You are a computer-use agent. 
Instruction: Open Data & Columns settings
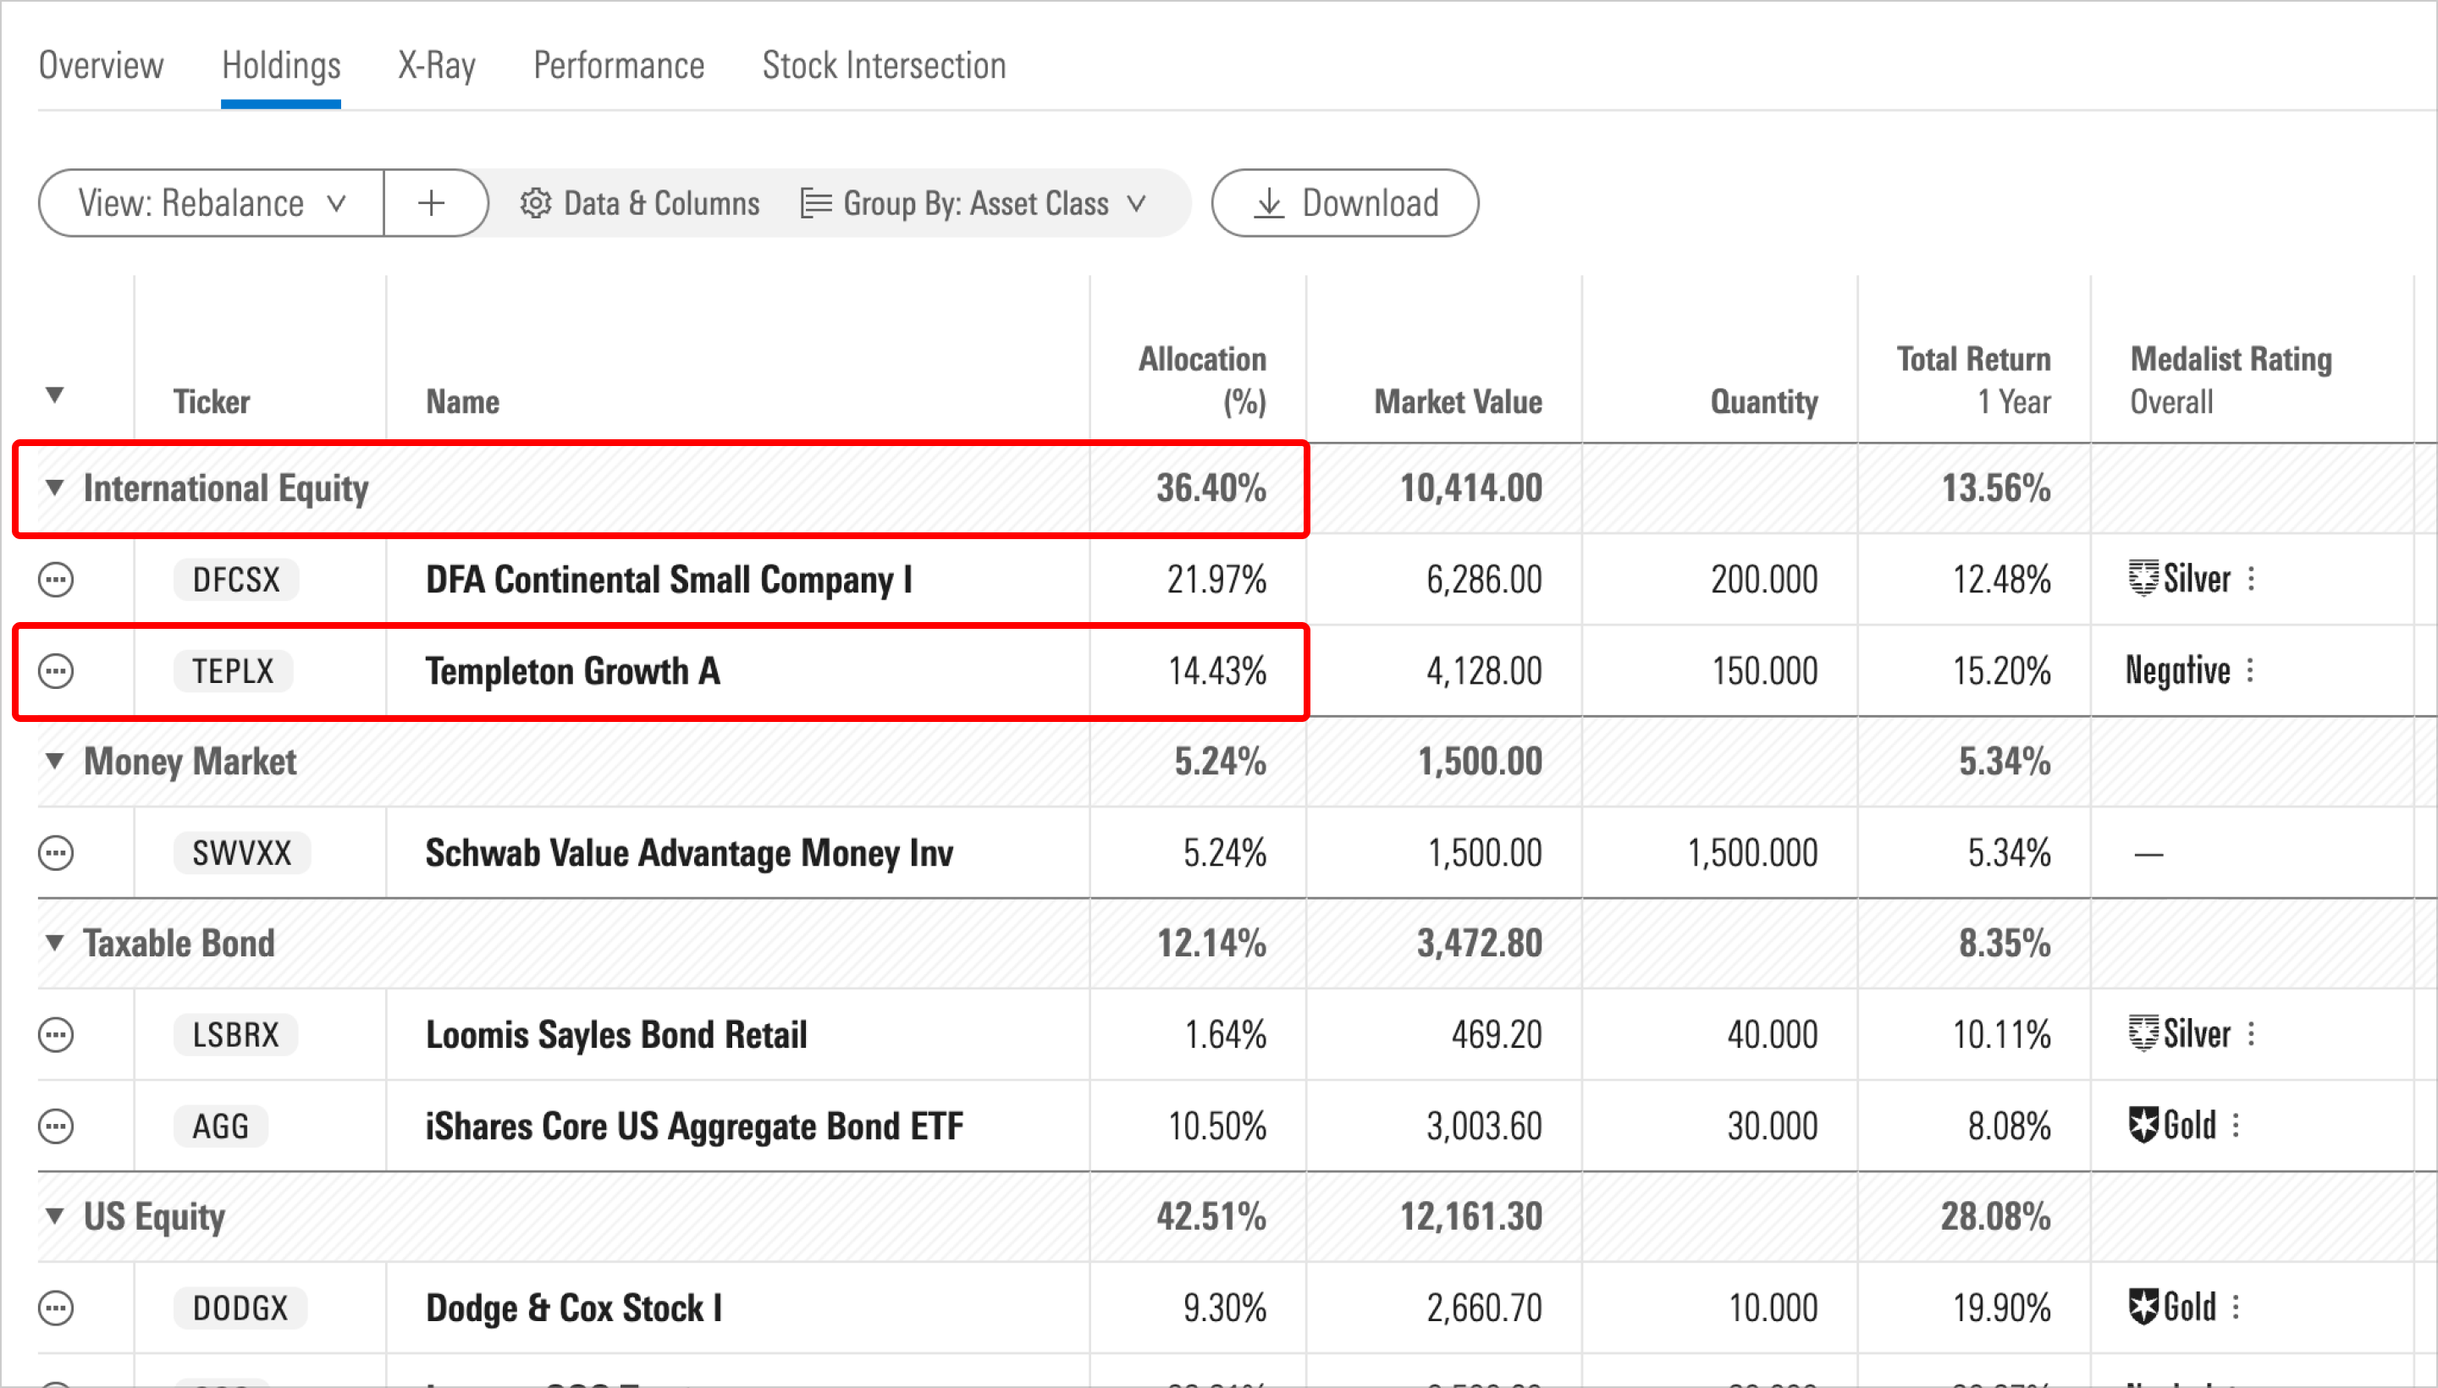pos(640,203)
